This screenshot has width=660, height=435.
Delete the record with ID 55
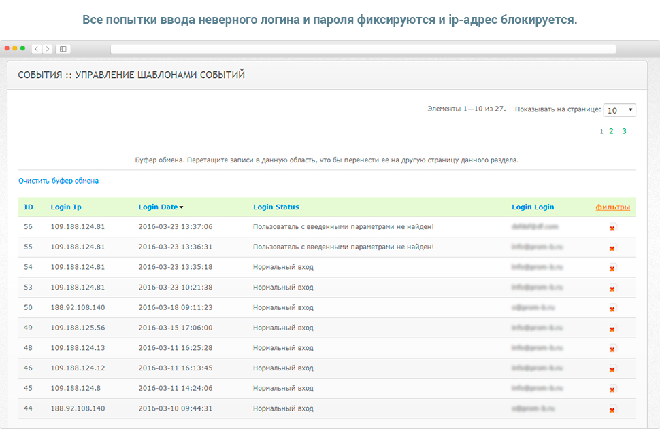click(x=612, y=247)
